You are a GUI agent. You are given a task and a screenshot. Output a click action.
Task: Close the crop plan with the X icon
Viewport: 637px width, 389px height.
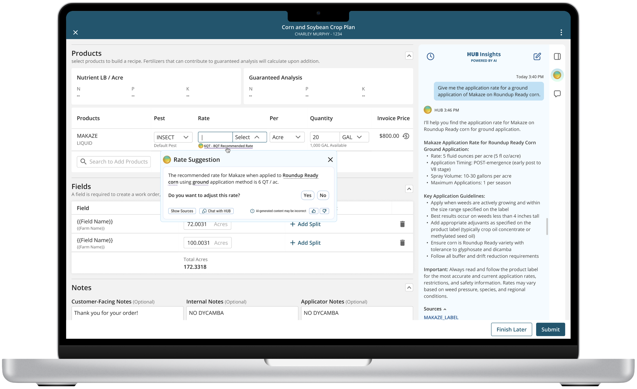[x=75, y=32]
